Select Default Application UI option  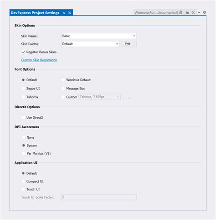23,173
